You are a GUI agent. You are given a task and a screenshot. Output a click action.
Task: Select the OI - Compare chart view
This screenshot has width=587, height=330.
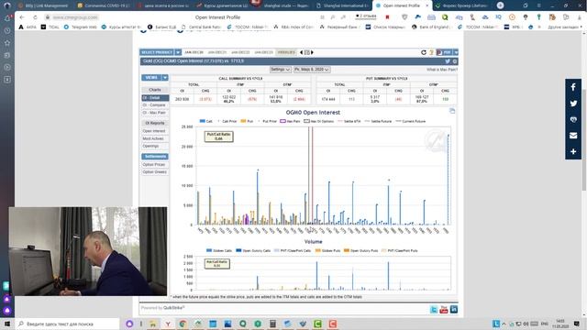click(x=155, y=105)
